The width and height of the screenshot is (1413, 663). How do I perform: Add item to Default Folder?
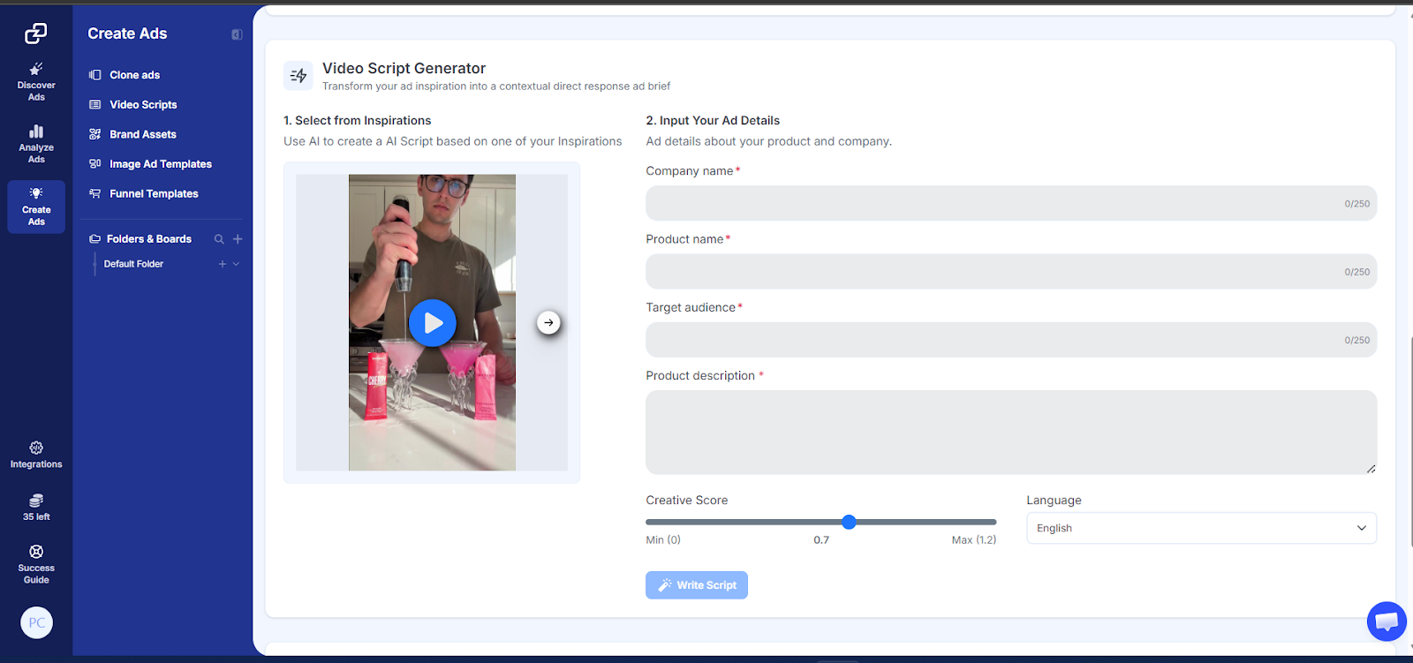tap(223, 264)
